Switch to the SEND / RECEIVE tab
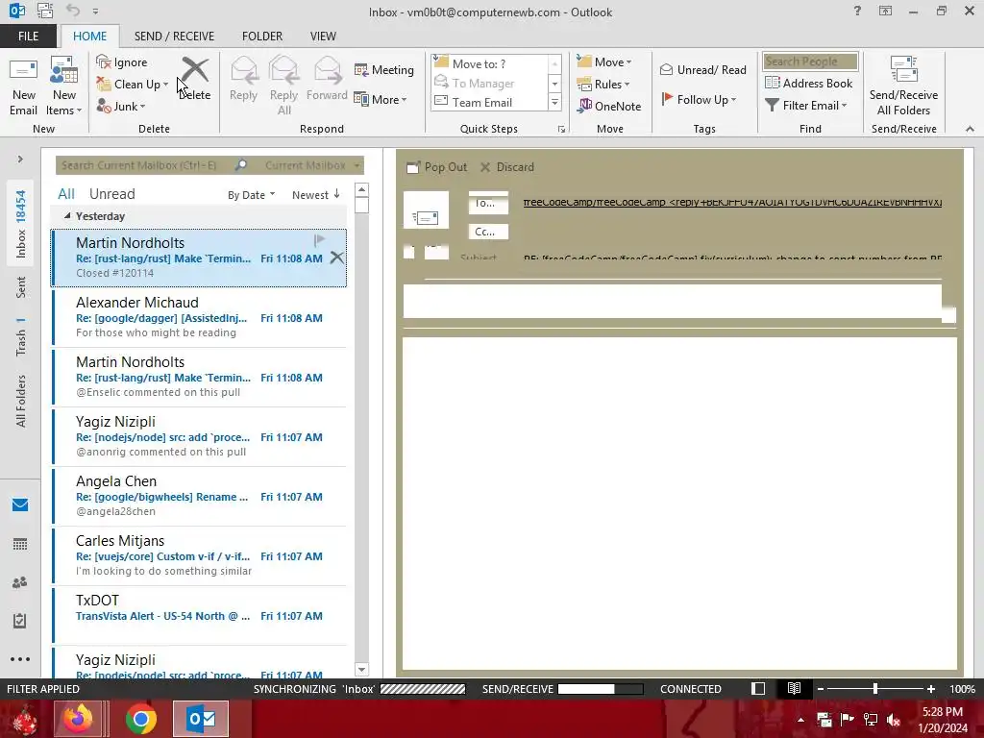The height and width of the screenshot is (738, 984). click(174, 37)
